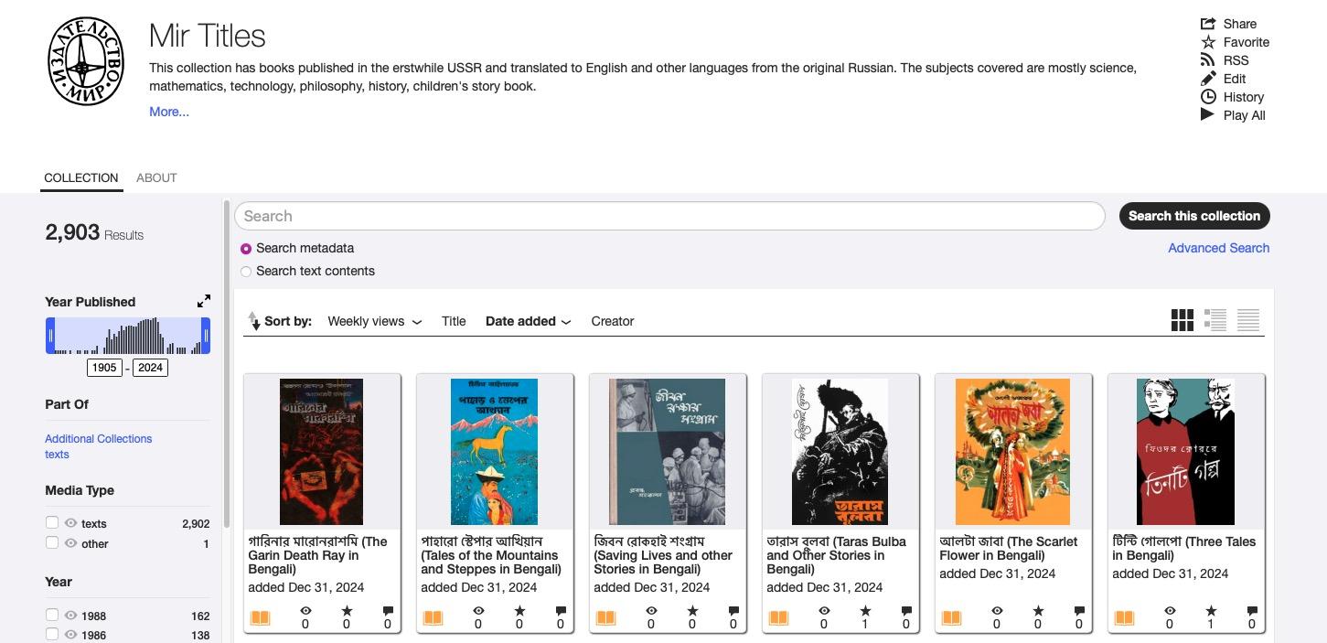Sort results by Title
The image size is (1327, 643).
pos(454,321)
